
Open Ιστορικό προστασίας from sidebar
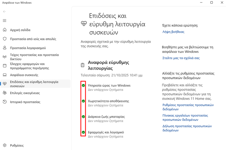tap(25, 102)
